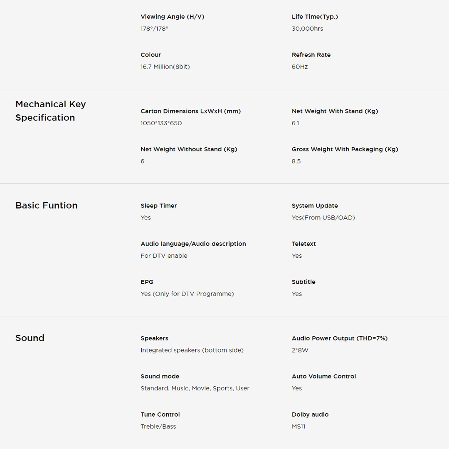The width and height of the screenshot is (449, 449).
Task: Click the Sound section heading
Action: click(30, 338)
